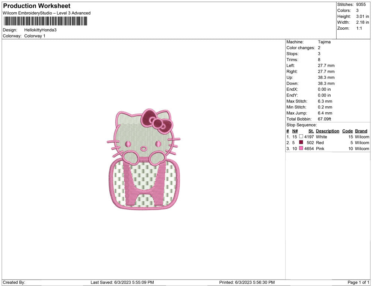
Task: Click the Machine value Tajima
Action: [x=324, y=42]
